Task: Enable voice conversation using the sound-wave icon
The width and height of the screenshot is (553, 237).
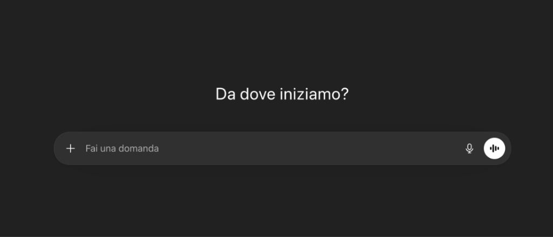Action: tap(494, 148)
